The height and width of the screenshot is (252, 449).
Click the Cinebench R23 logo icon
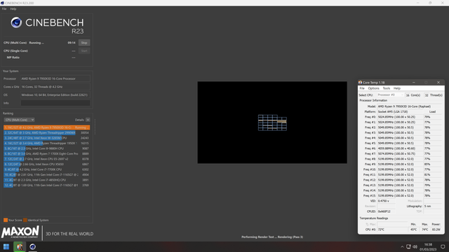coord(16,22)
